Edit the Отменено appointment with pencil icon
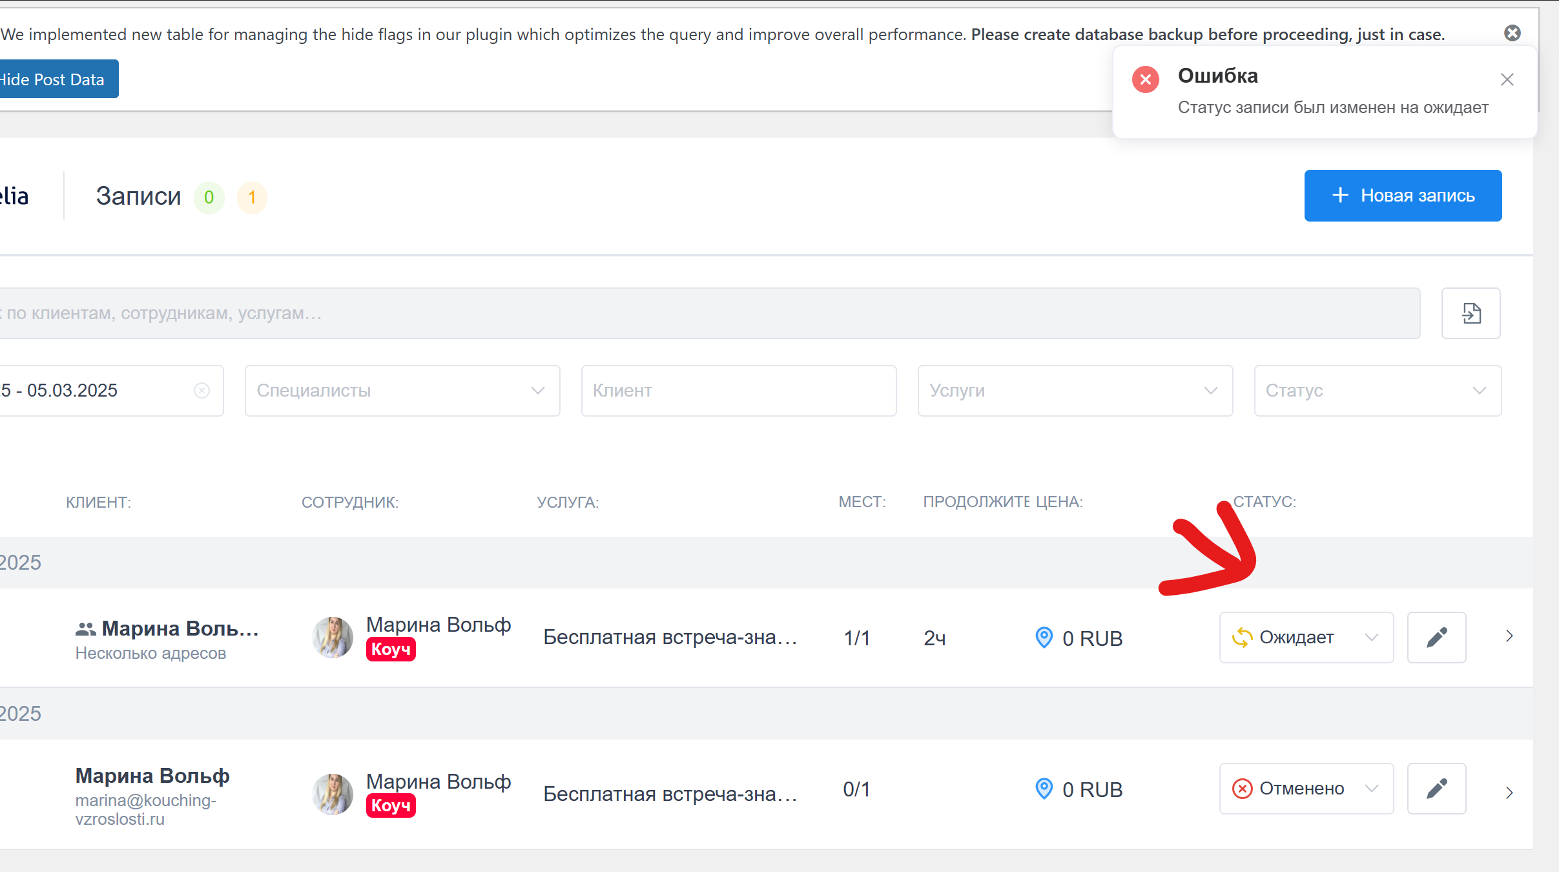Screen dimensions: 1559x872 (1436, 789)
